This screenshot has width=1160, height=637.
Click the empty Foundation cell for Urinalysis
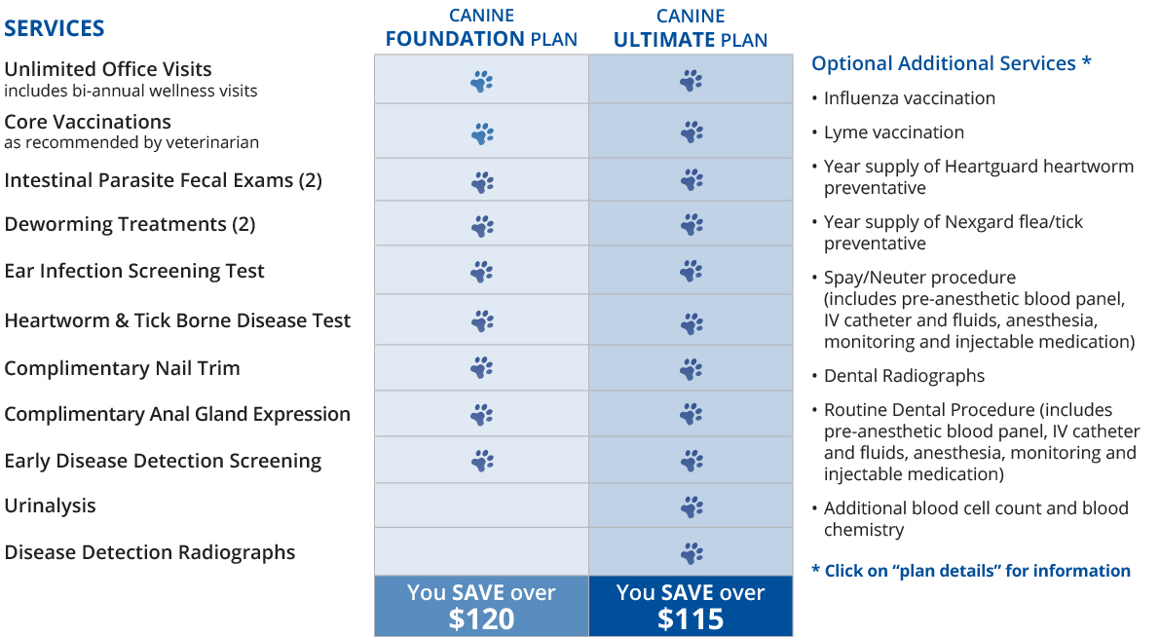[481, 506]
